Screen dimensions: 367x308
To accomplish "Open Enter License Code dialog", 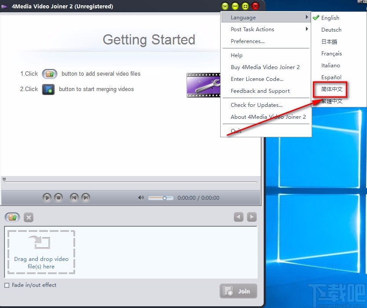I will (x=266, y=79).
